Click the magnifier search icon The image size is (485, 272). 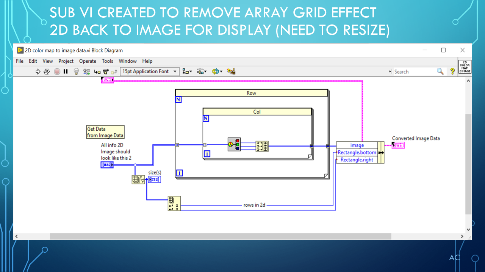click(x=440, y=71)
